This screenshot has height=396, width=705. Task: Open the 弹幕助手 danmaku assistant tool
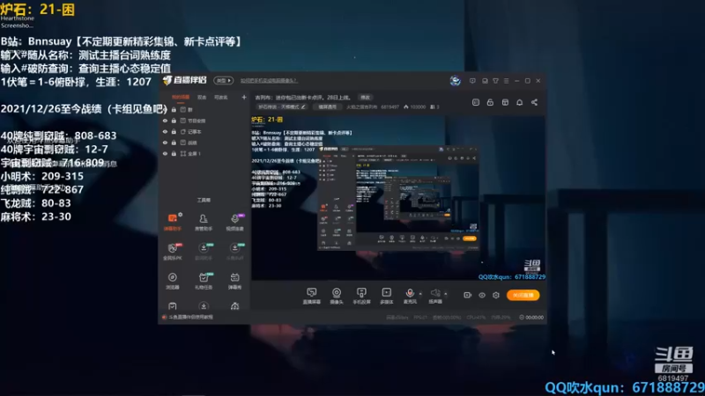point(172,222)
